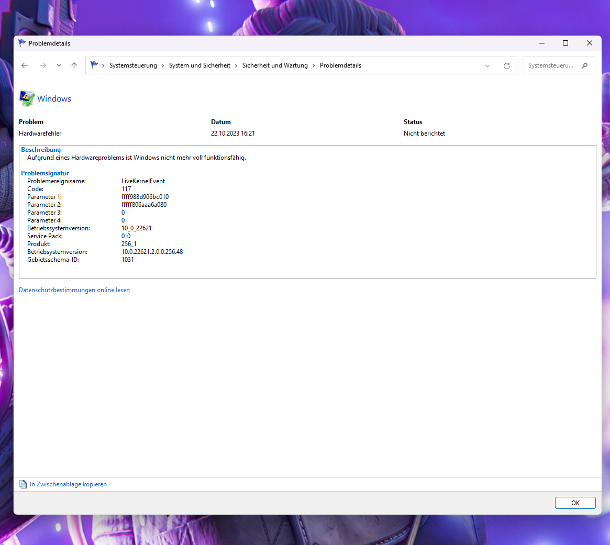The width and height of the screenshot is (610, 545).
Task: Refresh the Problemdetails page
Action: coord(506,66)
